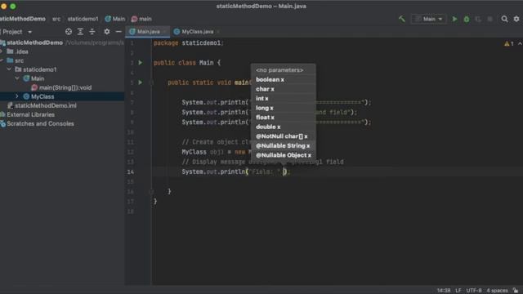Collapse the Main class node

pyautogui.click(x=17, y=78)
